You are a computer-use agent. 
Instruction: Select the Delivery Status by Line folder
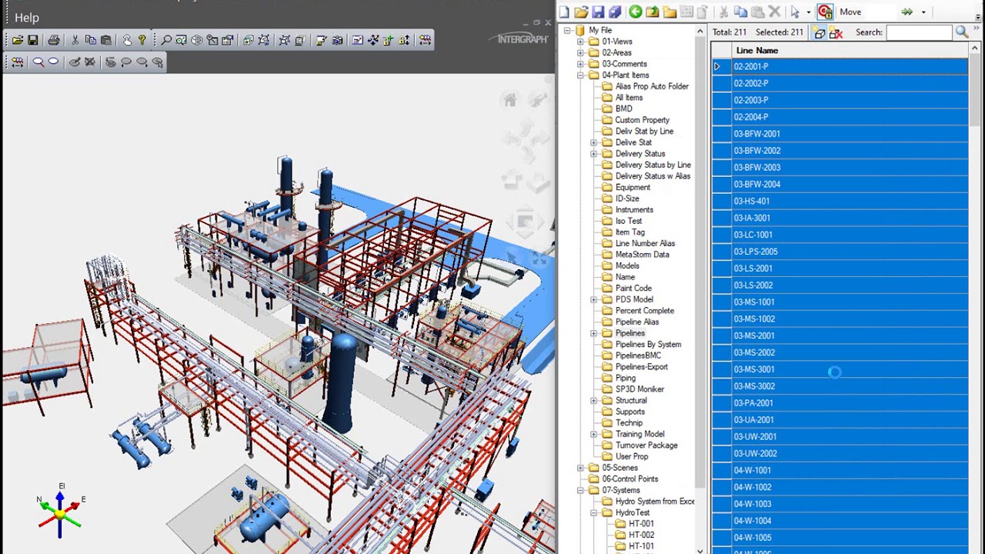653,165
